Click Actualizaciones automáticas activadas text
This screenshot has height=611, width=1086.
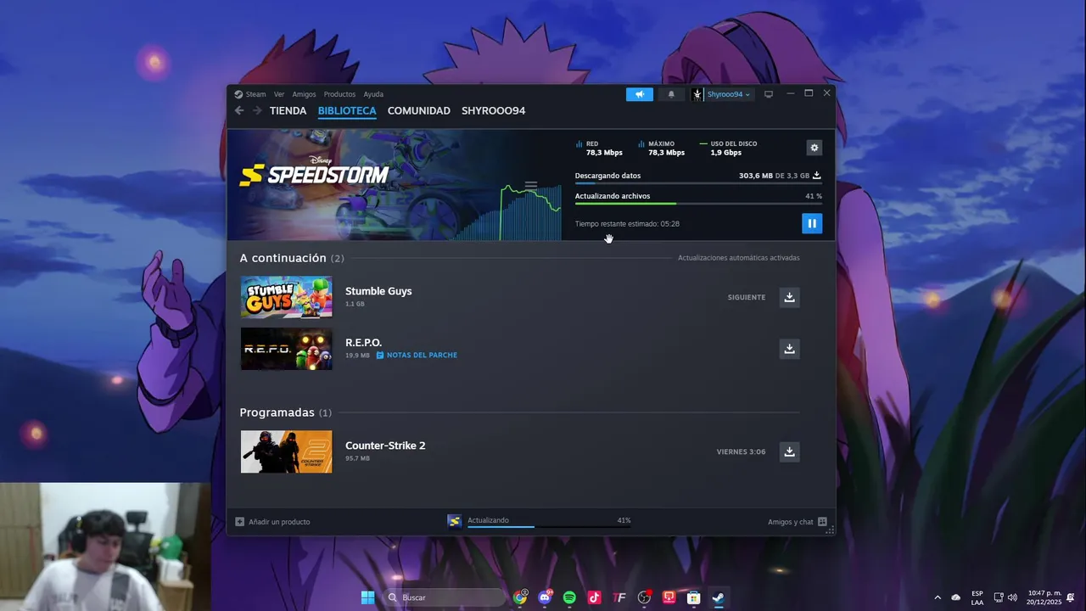coord(738,258)
